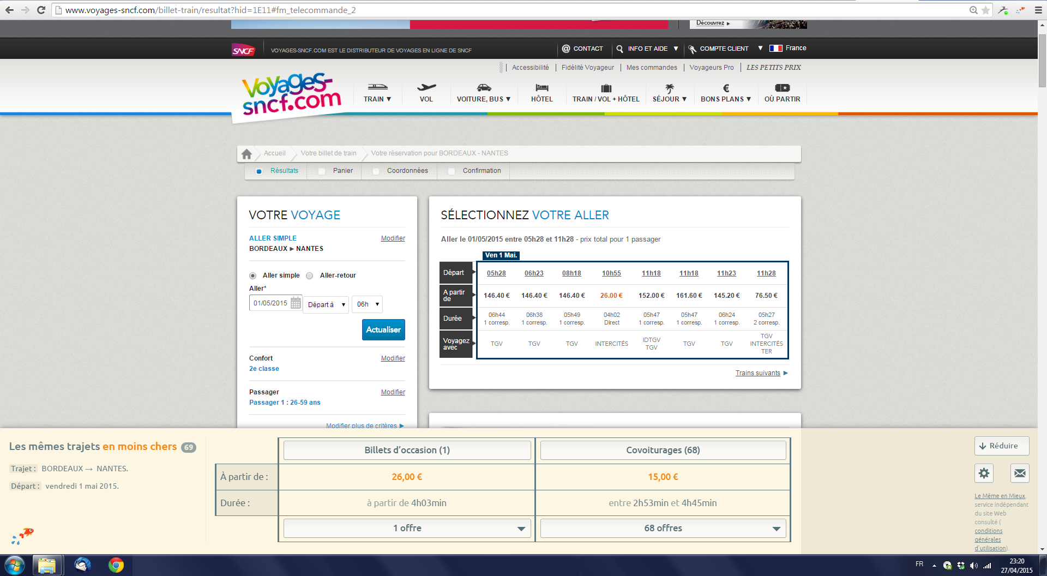Image resolution: width=1047 pixels, height=576 pixels.
Task: Open the Voyages-sncf.com home logo
Action: coord(292,94)
